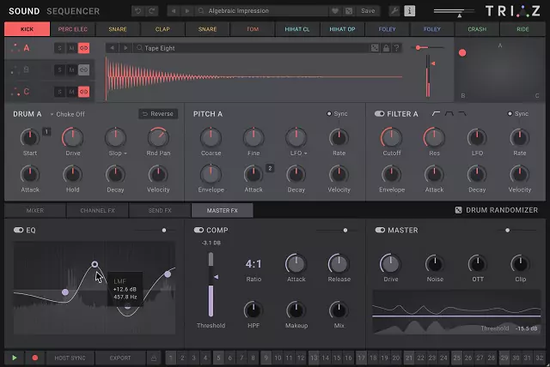Click the EXPORT button
The image size is (550, 367).
tap(120, 358)
